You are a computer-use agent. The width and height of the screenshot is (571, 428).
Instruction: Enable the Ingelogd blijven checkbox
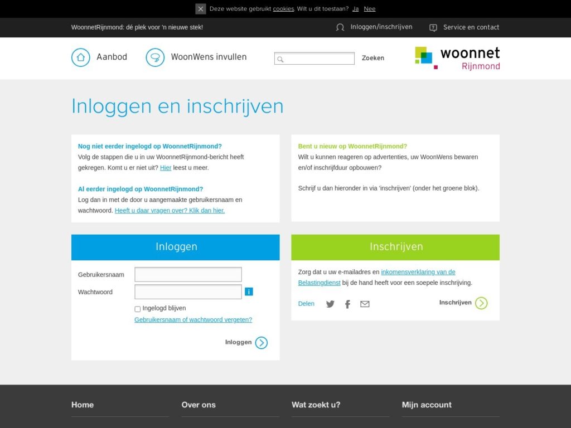(x=137, y=309)
